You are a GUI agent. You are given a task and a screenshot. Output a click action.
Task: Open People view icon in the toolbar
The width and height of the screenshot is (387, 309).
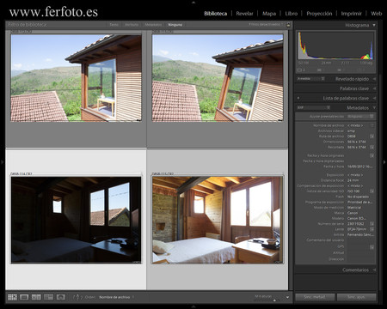click(60, 297)
